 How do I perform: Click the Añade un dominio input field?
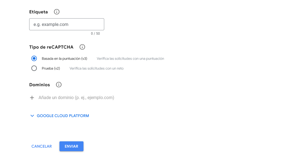[76, 97]
